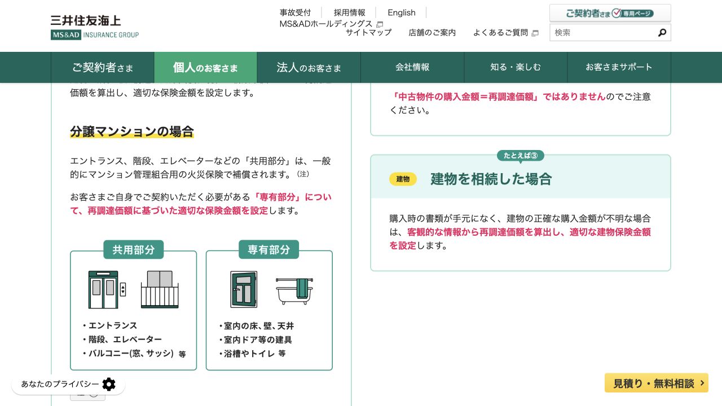Click the ・エントランス list item
722x406 pixels.
pyautogui.click(x=109, y=325)
